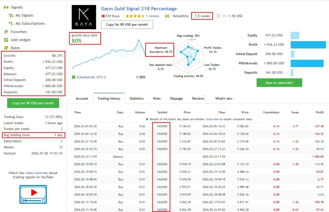The width and height of the screenshot is (329, 212).
Task: Click the growth line chart
Action: [x=109, y=54]
